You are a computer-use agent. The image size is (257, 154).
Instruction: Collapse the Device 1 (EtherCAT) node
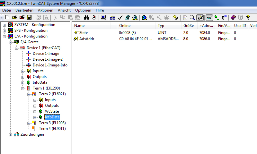tap(17, 48)
